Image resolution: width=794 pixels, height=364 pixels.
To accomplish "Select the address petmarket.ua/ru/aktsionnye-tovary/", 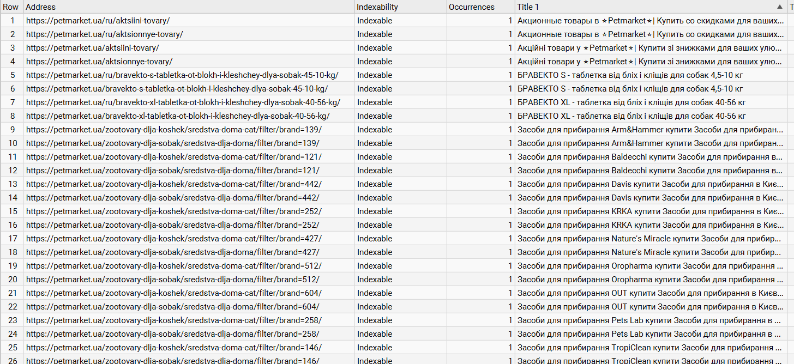I will [104, 34].
